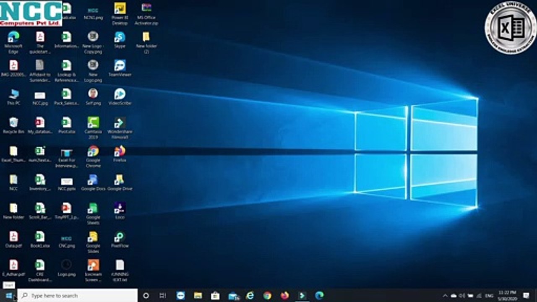This screenshot has height=302, width=537.
Task: Open the Power BI Desktop shortcut
Action: click(x=120, y=13)
